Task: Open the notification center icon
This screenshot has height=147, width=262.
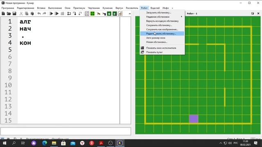Action: point(255,143)
